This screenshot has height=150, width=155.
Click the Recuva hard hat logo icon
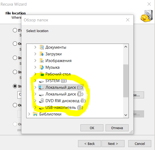[x=147, y=16]
